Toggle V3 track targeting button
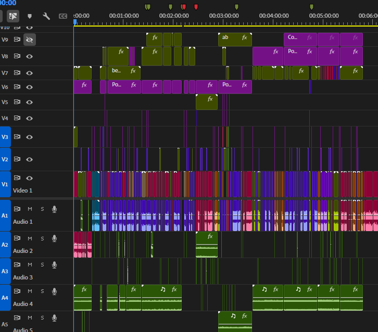 5,137
